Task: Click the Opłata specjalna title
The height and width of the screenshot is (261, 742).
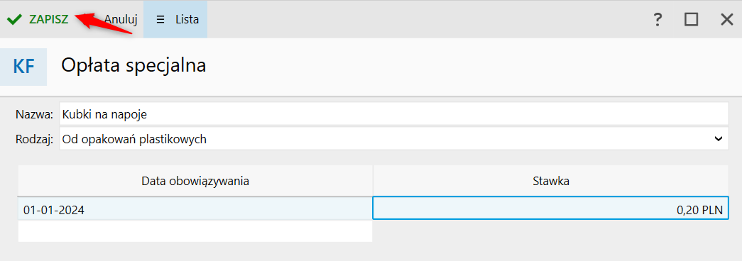Action: (133, 66)
